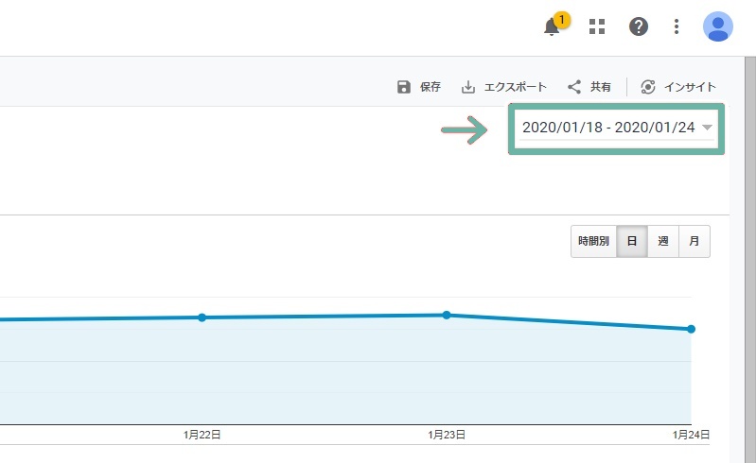Click the 1月24日 axis label
The image size is (756, 463).
691,435
